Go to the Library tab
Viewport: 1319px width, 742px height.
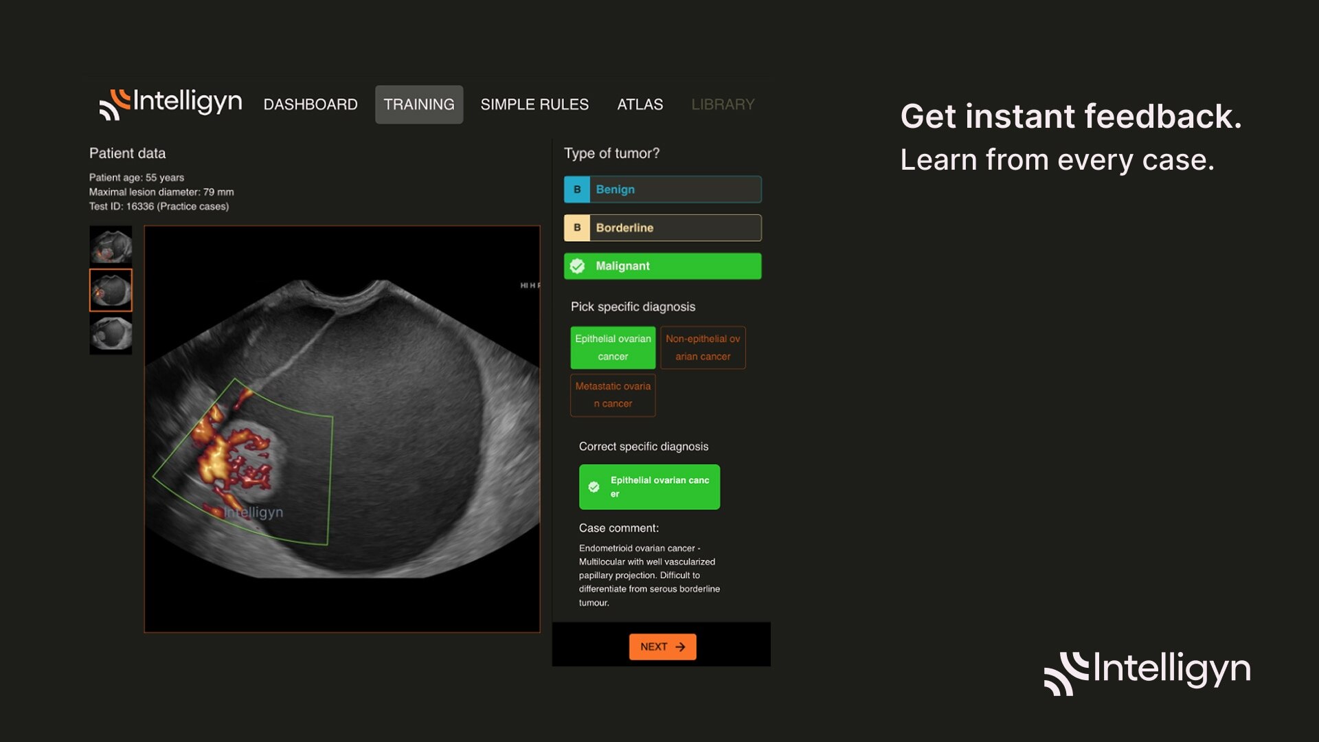tap(723, 104)
